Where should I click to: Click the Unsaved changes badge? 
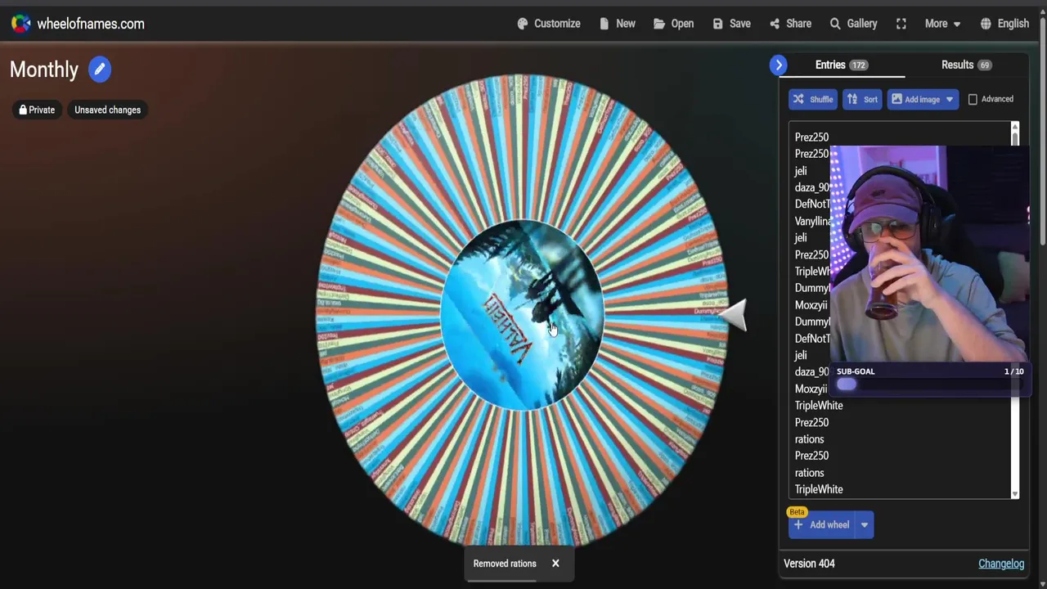coord(107,110)
